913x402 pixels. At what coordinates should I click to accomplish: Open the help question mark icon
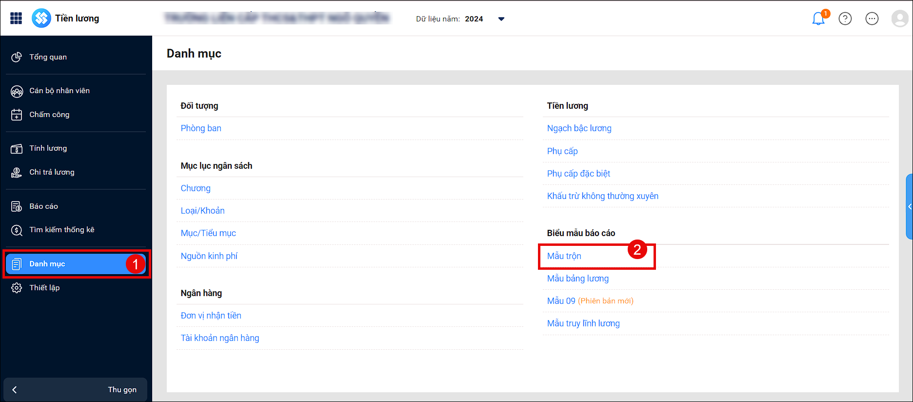tap(845, 19)
